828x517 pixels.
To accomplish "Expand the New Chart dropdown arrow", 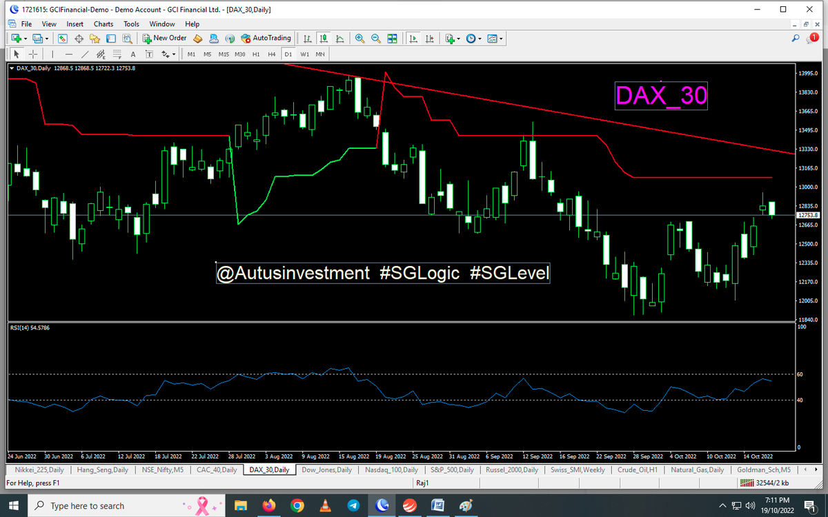I will click(26, 39).
